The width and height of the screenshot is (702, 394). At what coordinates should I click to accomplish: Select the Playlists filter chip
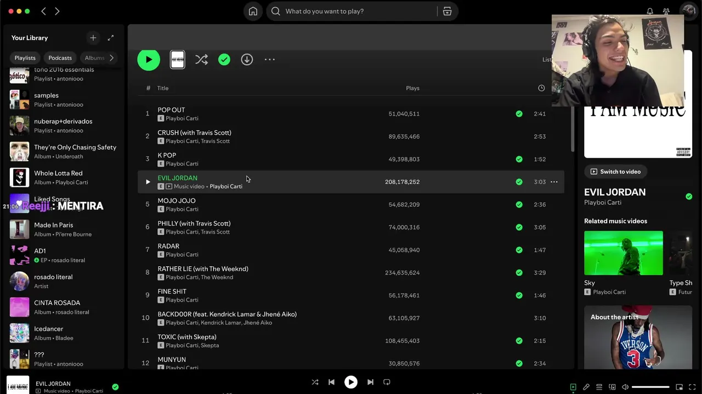tap(25, 57)
